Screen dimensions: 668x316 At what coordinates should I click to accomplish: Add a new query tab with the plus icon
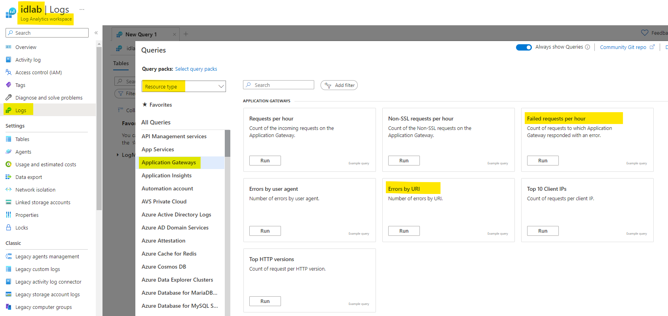coord(186,34)
